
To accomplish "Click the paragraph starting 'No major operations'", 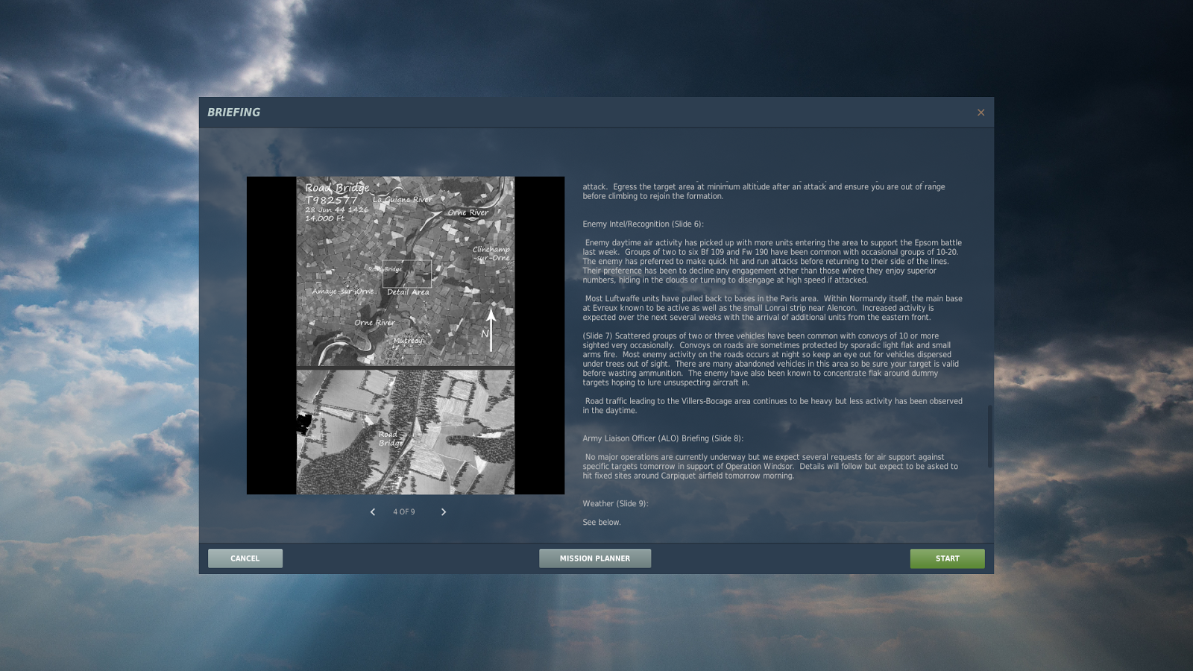I will pyautogui.click(x=770, y=467).
